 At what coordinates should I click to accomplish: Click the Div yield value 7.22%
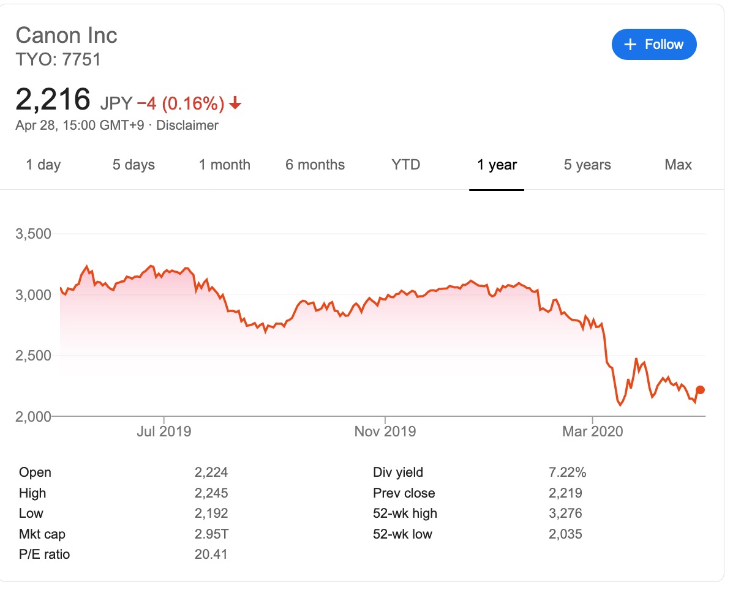(568, 472)
